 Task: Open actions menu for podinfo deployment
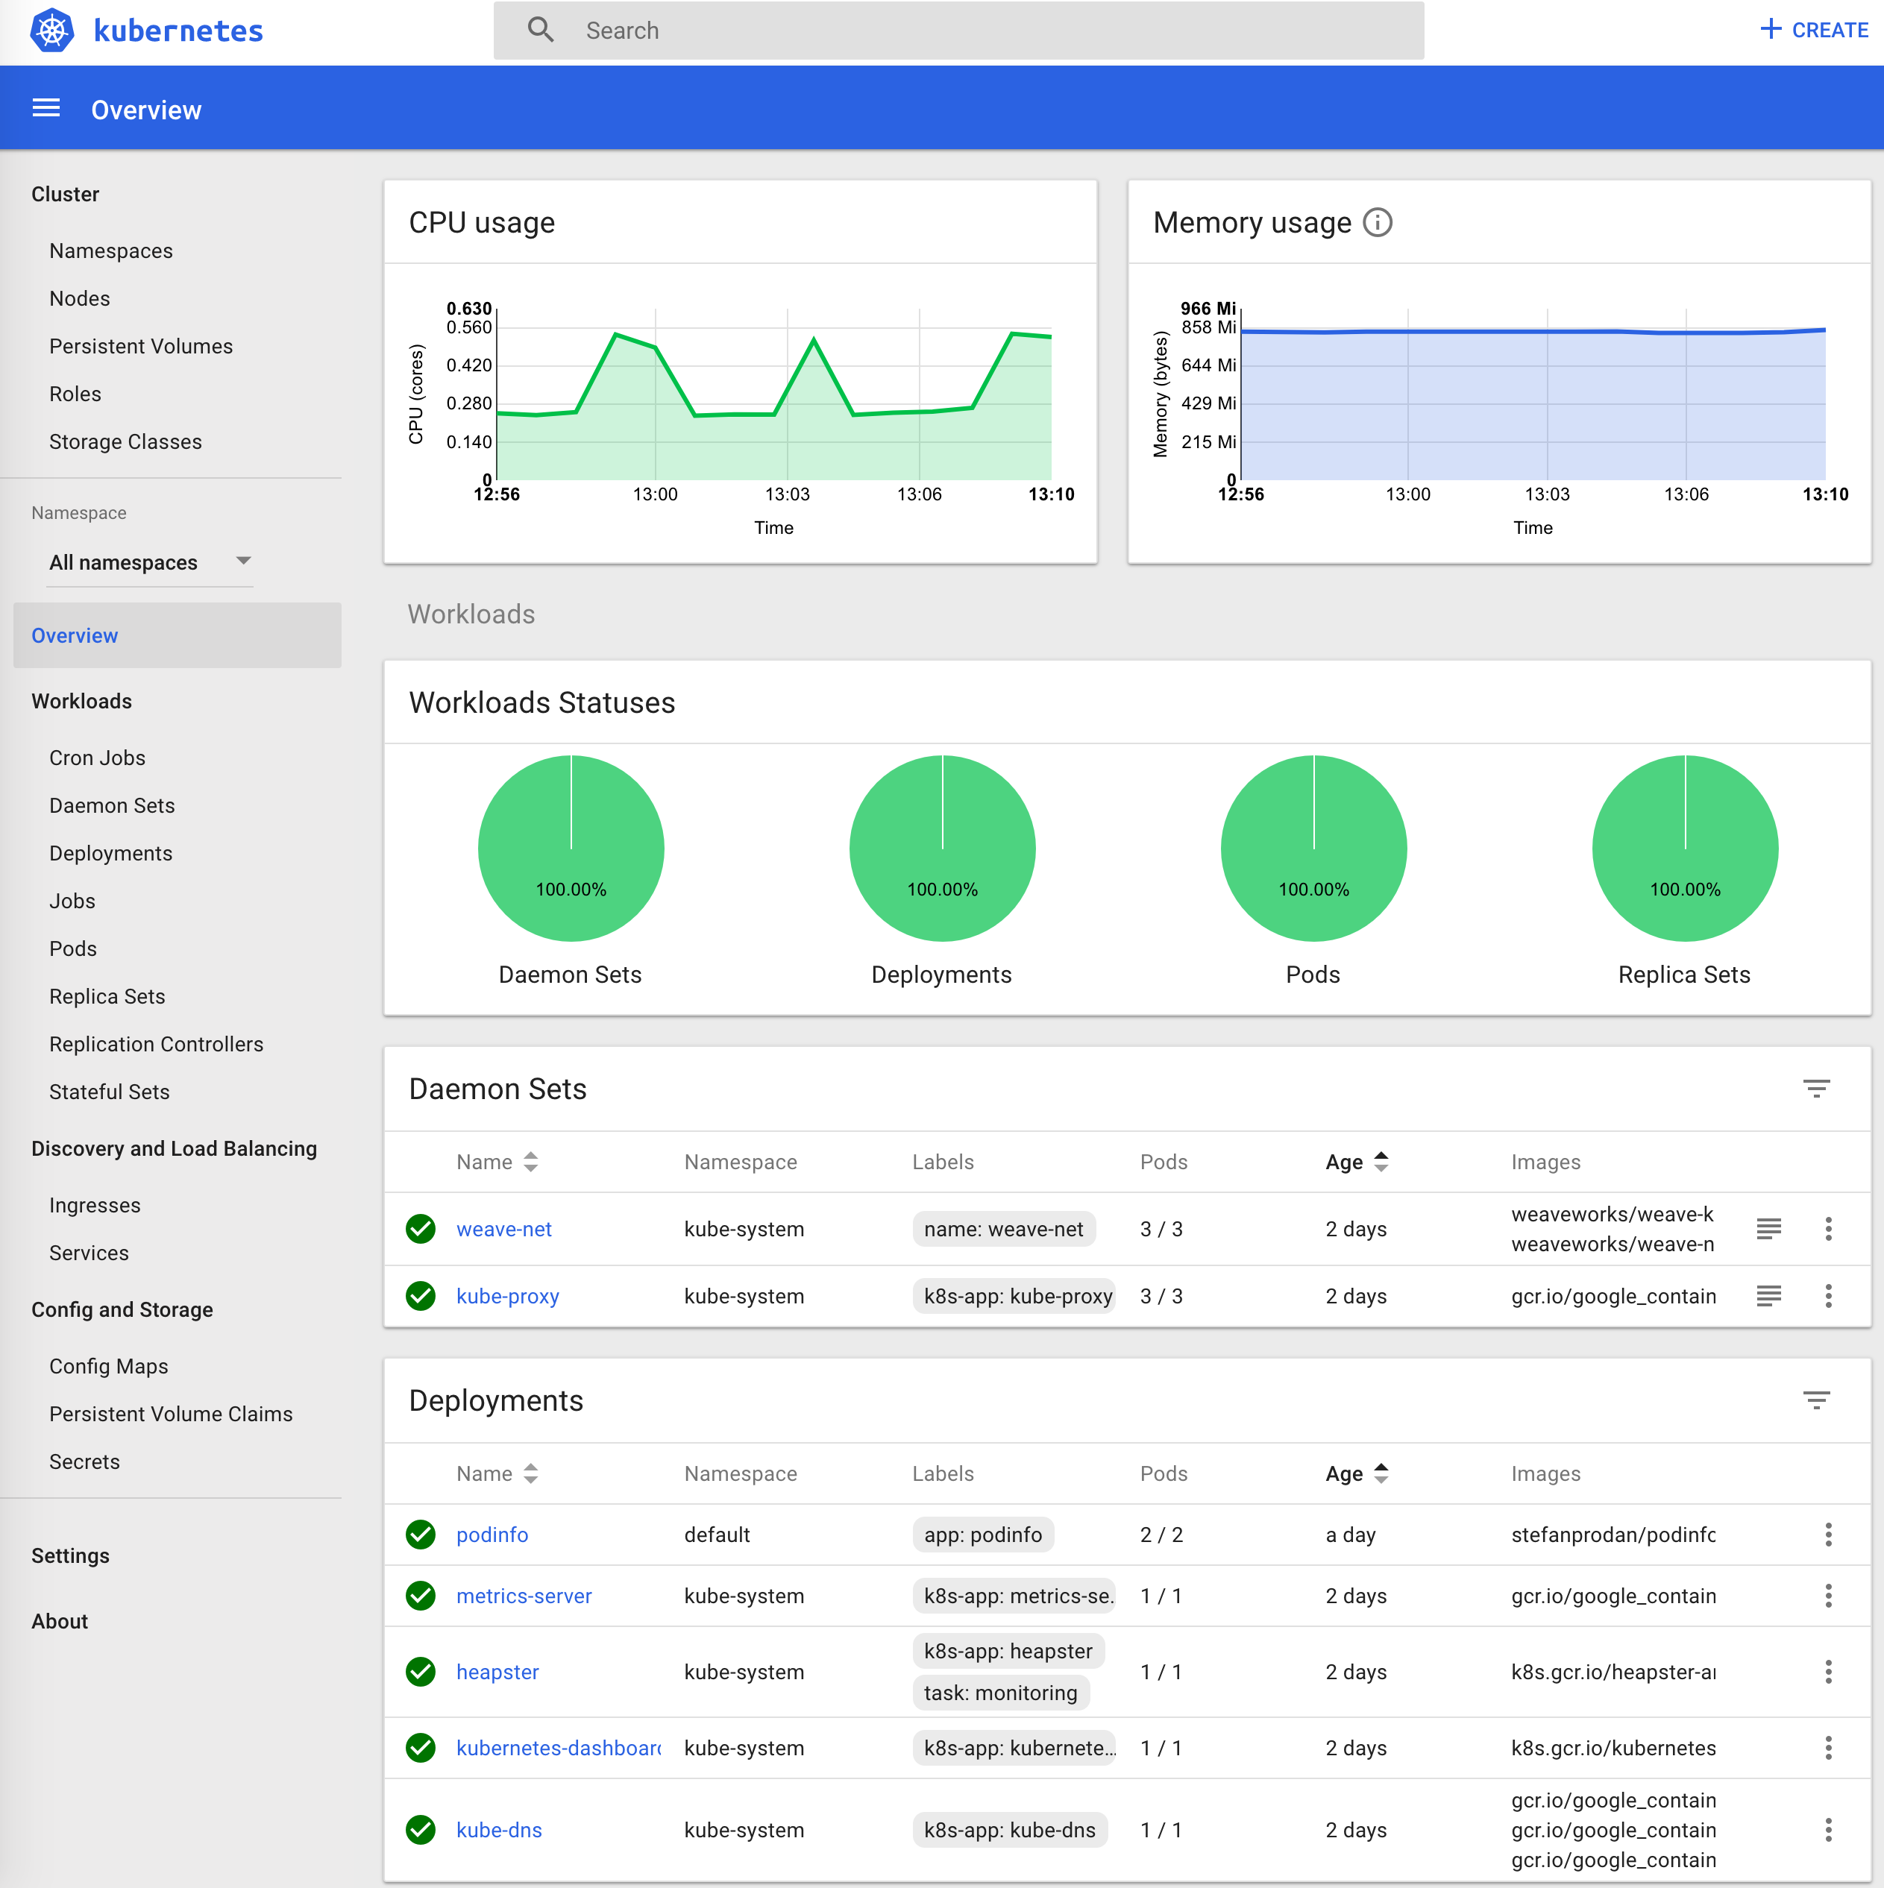point(1827,1535)
